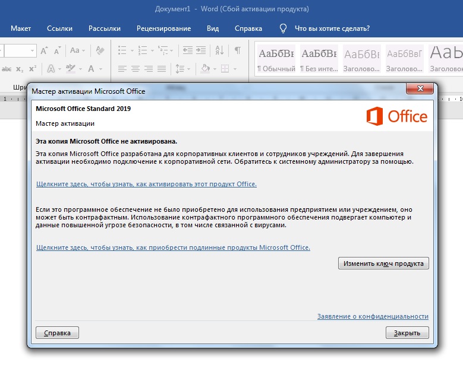Center-align the paragraph text
463x375 pixels.
(x=135, y=69)
